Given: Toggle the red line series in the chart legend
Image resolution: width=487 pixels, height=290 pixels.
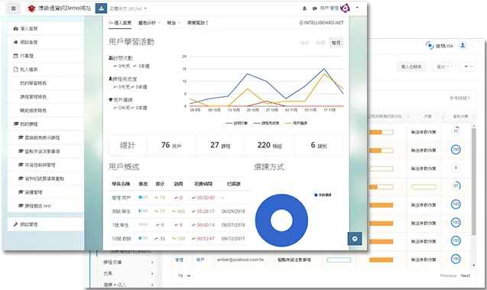Looking at the screenshot, I should 266,123.
